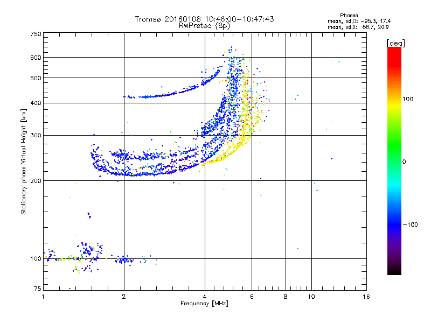
Task: Click the '[deg]' colorbar unit label
Action: [395, 43]
